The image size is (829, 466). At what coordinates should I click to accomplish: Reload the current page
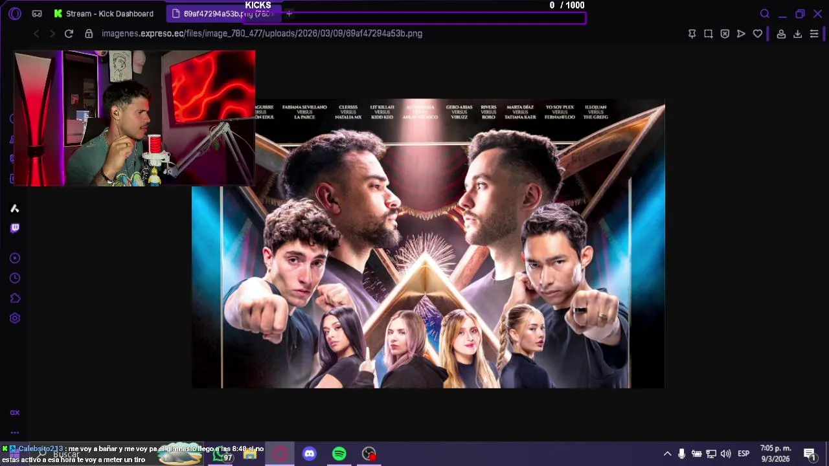(69, 34)
